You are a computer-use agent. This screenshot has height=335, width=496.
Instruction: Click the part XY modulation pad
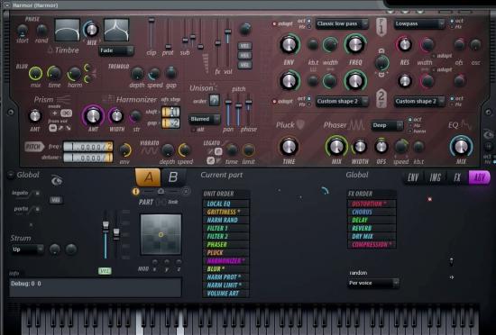click(161, 234)
